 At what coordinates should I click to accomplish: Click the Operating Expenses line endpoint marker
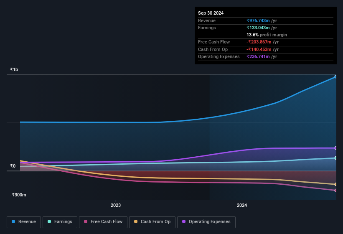click(336, 148)
